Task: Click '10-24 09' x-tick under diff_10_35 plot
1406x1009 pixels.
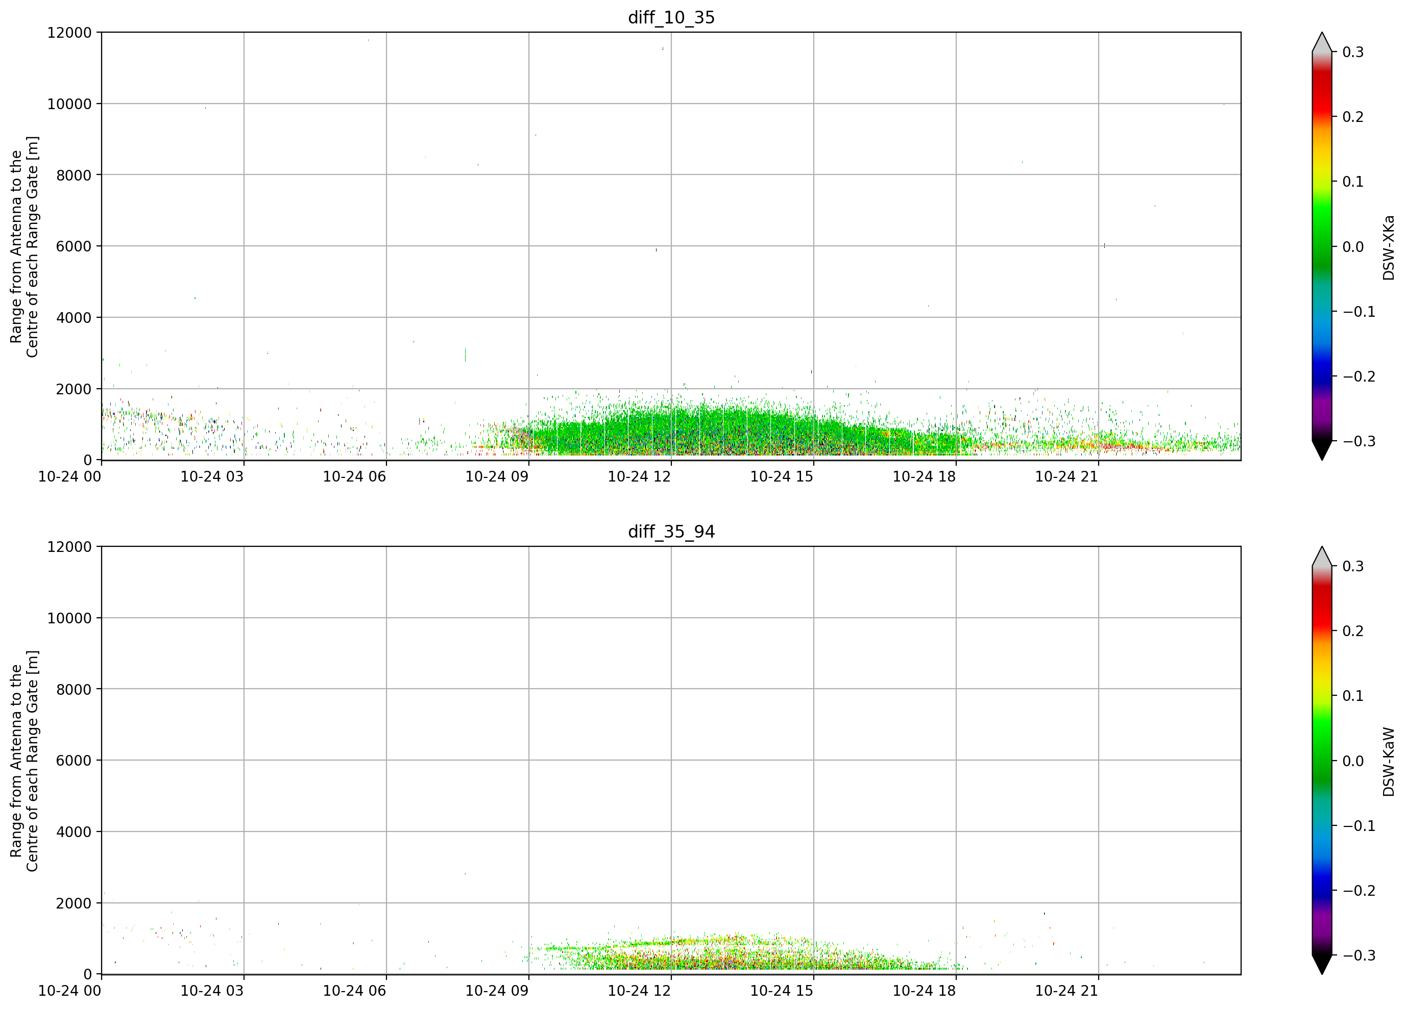Action: pos(497,476)
